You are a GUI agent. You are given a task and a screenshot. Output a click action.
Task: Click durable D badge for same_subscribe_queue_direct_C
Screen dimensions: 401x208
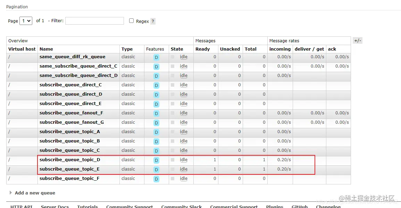pos(156,67)
